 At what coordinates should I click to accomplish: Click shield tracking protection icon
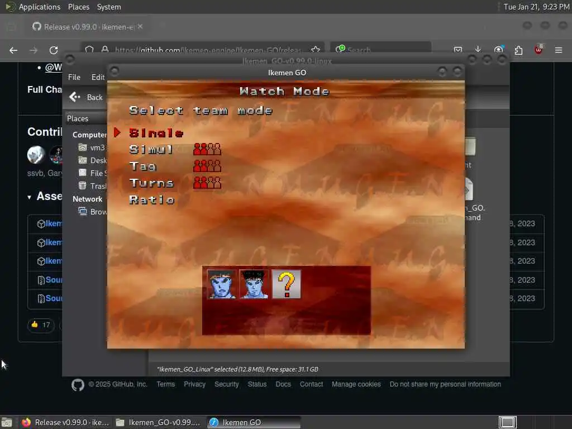(89, 49)
